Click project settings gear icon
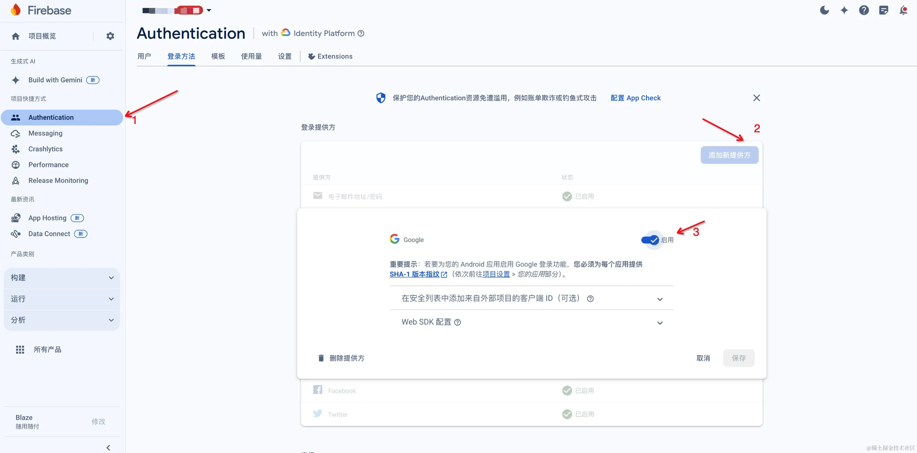 110,36
